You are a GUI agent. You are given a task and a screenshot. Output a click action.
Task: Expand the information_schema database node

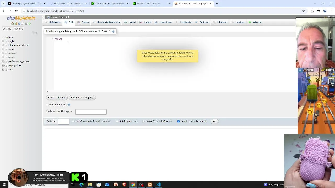(3, 45)
